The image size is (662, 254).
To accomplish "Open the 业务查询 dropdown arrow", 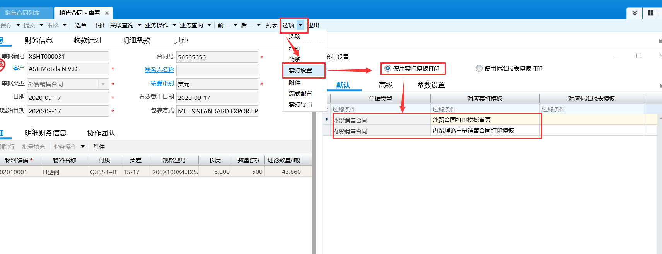I will click(209, 25).
